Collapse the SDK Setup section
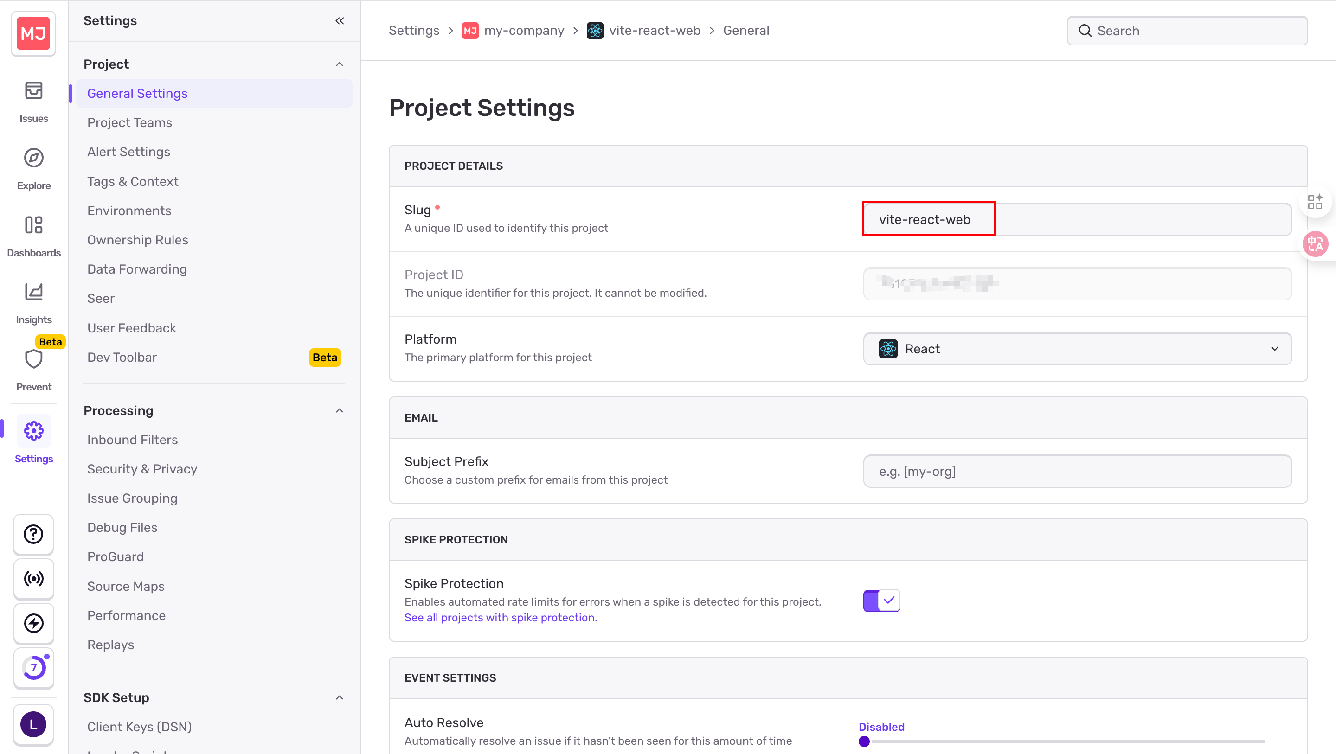The width and height of the screenshot is (1336, 754). [x=340, y=697]
